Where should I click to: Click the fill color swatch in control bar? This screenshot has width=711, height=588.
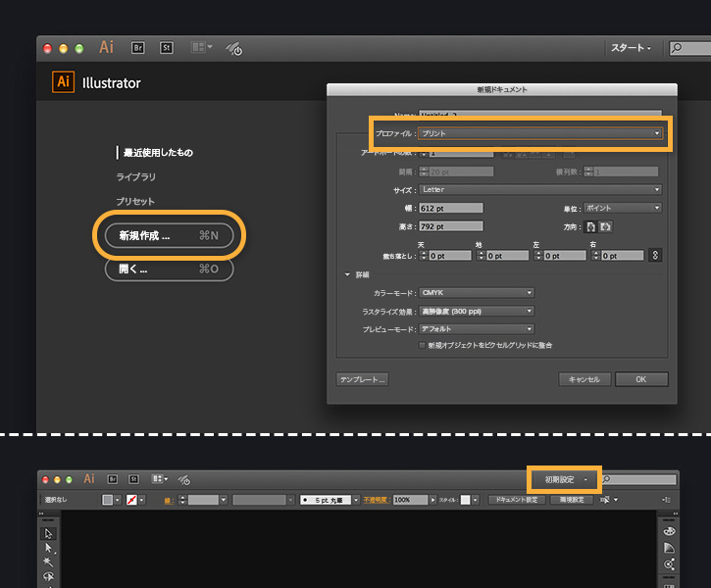[108, 500]
